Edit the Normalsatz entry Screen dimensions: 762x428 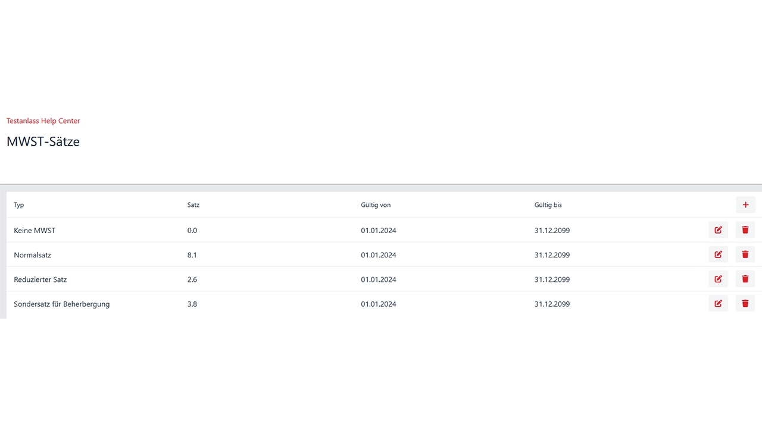[x=718, y=254]
